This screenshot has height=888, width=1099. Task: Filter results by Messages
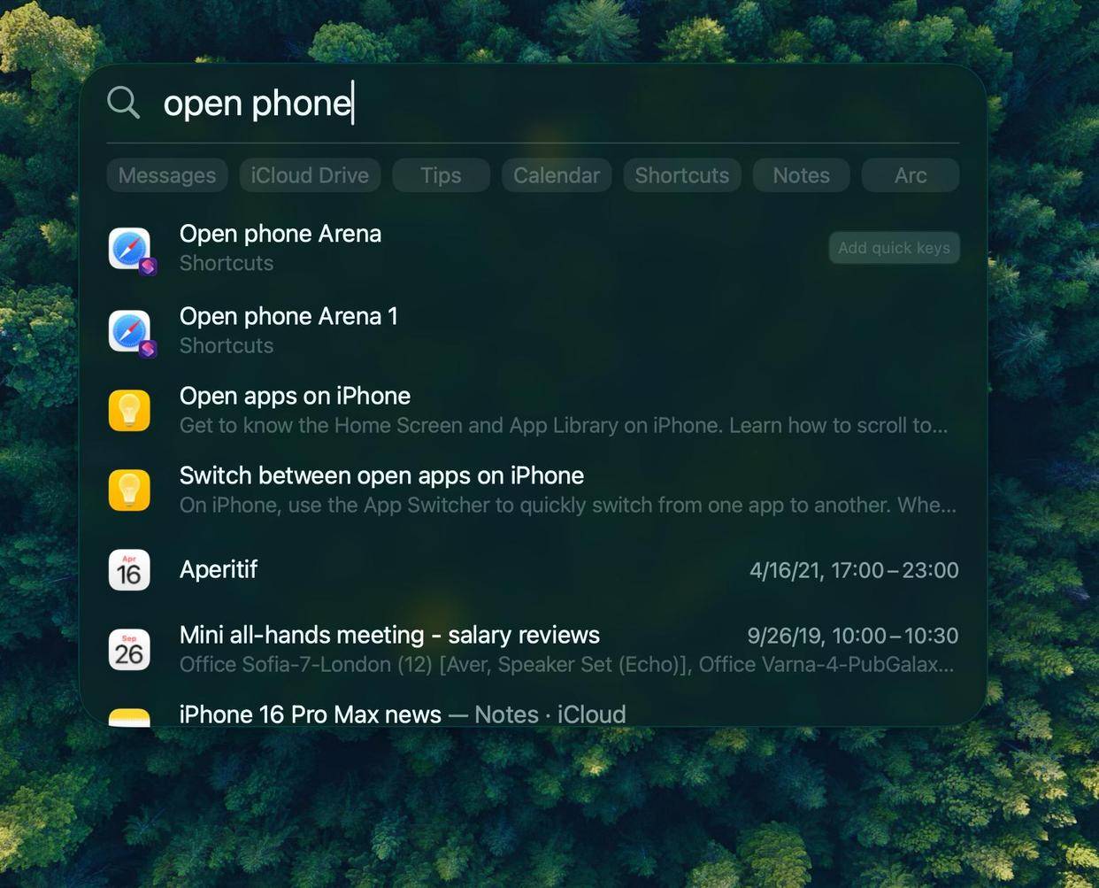[167, 175]
